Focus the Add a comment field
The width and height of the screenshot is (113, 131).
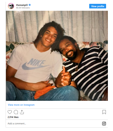tap(54, 124)
